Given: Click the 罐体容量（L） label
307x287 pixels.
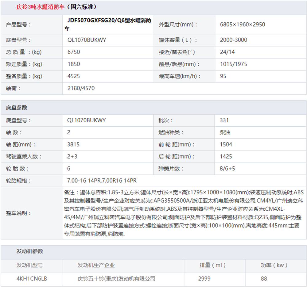Looking at the screenshot, I should 177,40.
